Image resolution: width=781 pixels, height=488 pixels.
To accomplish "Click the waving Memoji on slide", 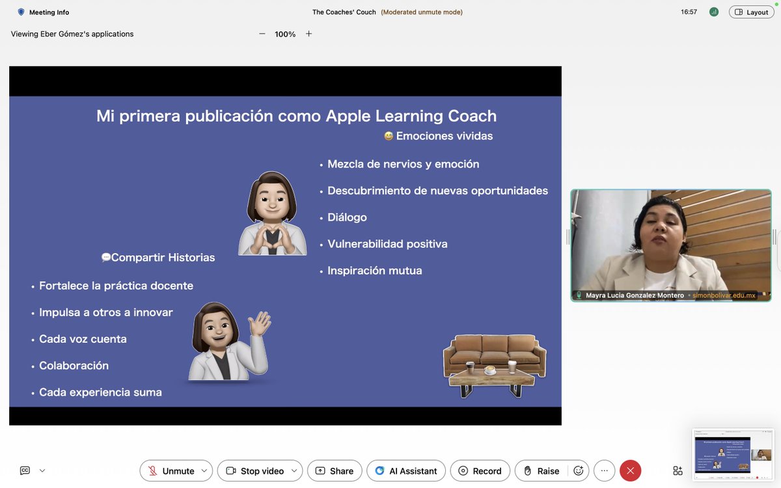I will 229,340.
